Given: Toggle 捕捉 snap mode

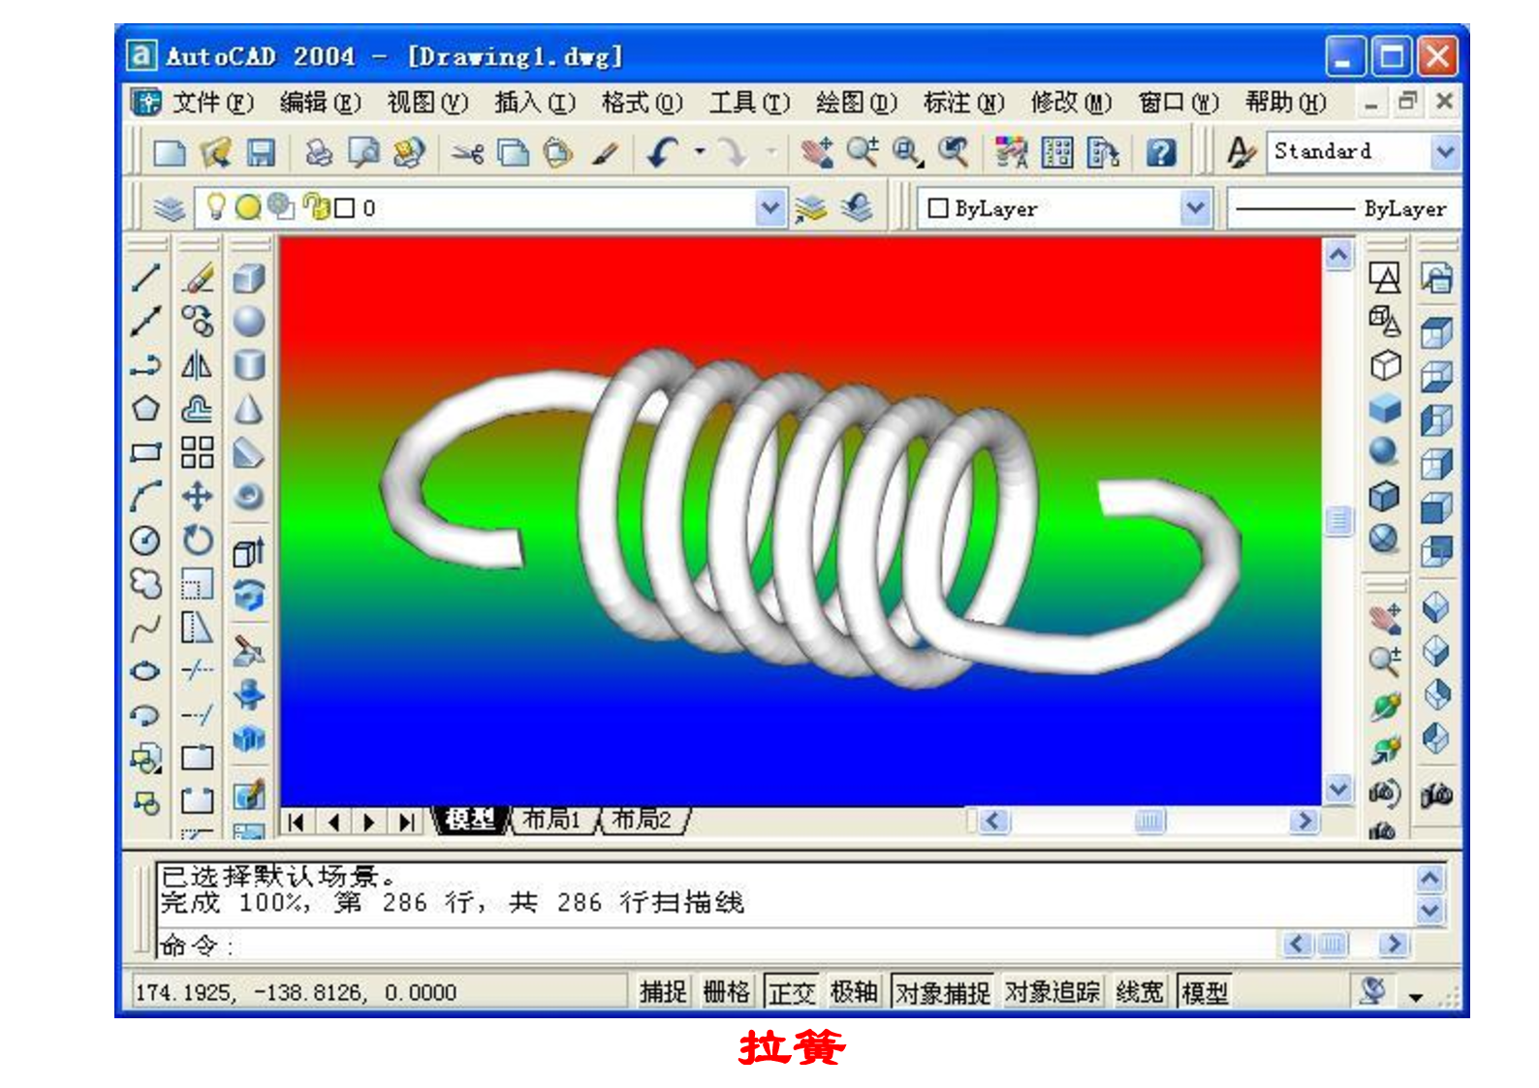Looking at the screenshot, I should point(664,992).
